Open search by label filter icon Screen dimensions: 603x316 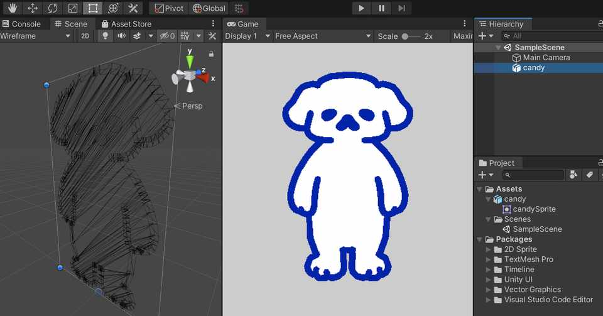click(x=590, y=175)
